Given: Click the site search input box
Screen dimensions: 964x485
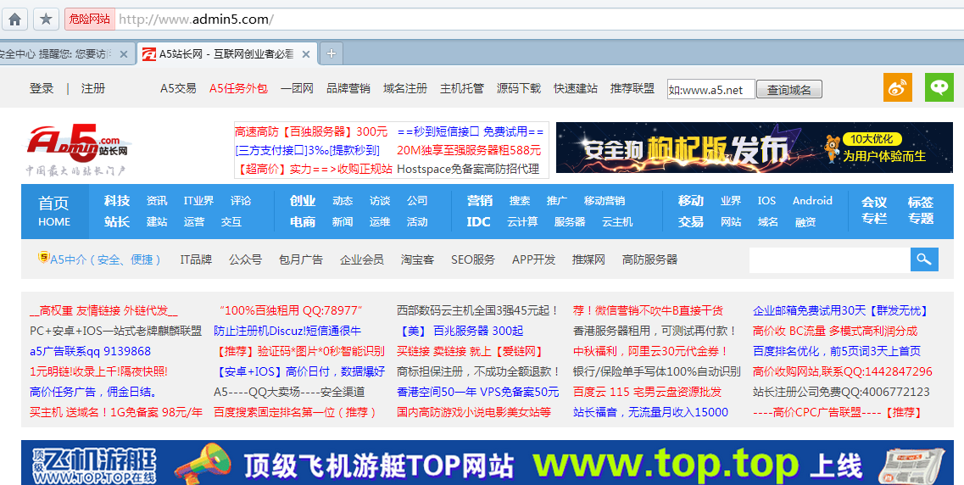Looking at the screenshot, I should [830, 259].
